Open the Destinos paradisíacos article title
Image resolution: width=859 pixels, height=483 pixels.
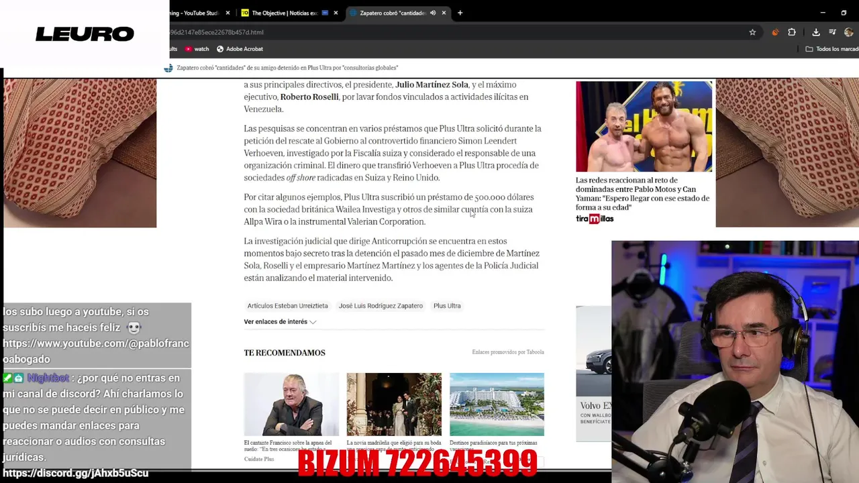(493, 446)
